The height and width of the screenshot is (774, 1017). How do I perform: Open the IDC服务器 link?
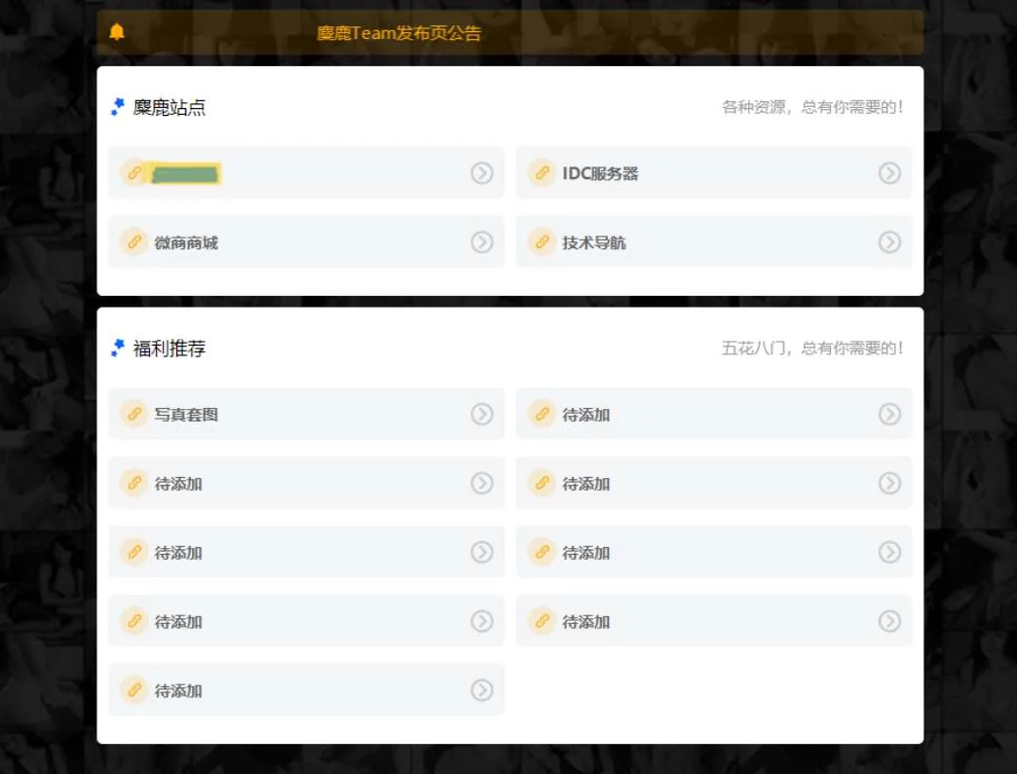pyautogui.click(x=600, y=173)
